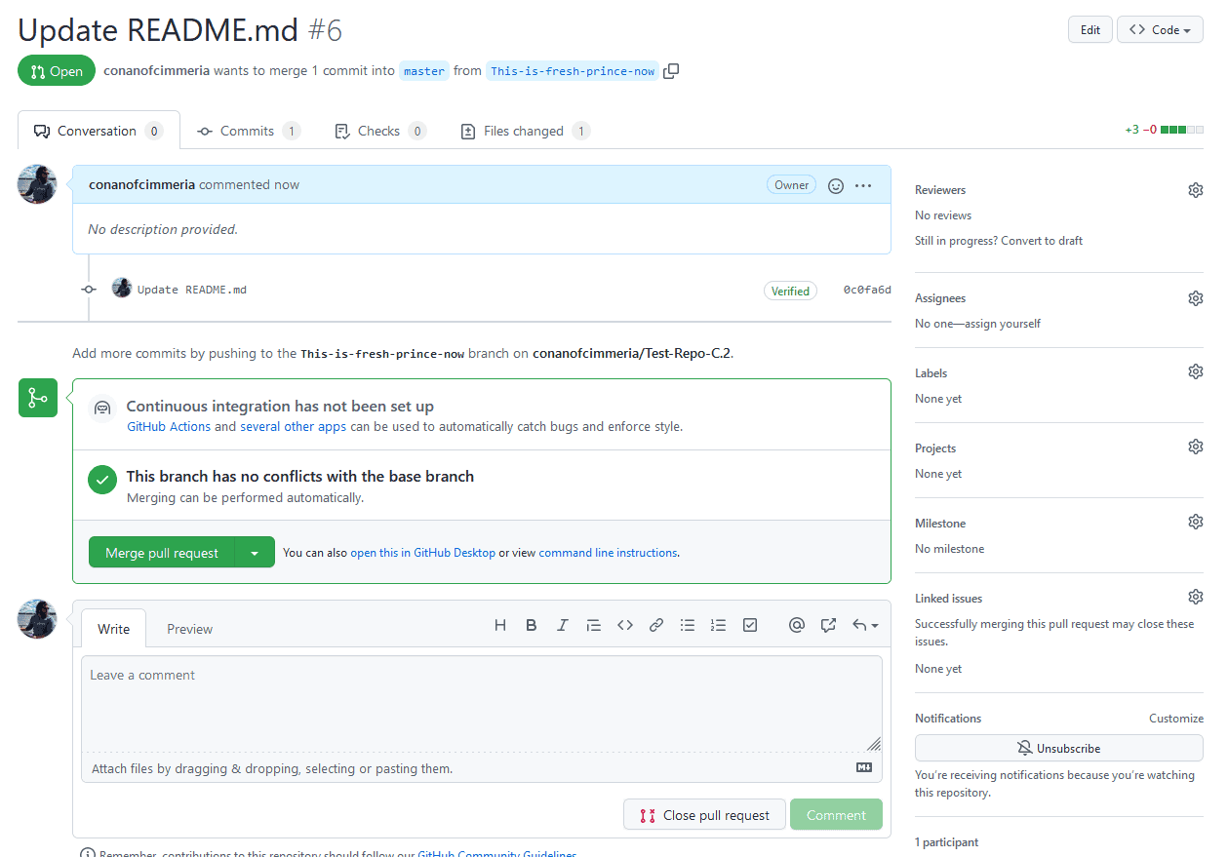1228x857 pixels.
Task: Open the Update README.md commit link
Action: (x=192, y=290)
